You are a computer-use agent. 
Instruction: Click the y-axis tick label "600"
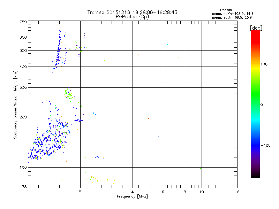(23, 37)
